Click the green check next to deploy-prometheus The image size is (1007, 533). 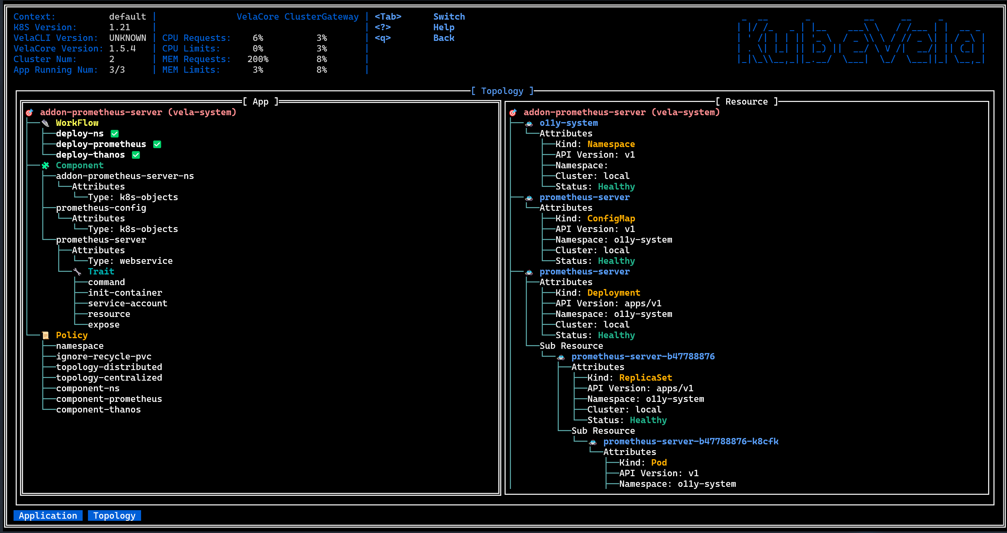point(157,144)
